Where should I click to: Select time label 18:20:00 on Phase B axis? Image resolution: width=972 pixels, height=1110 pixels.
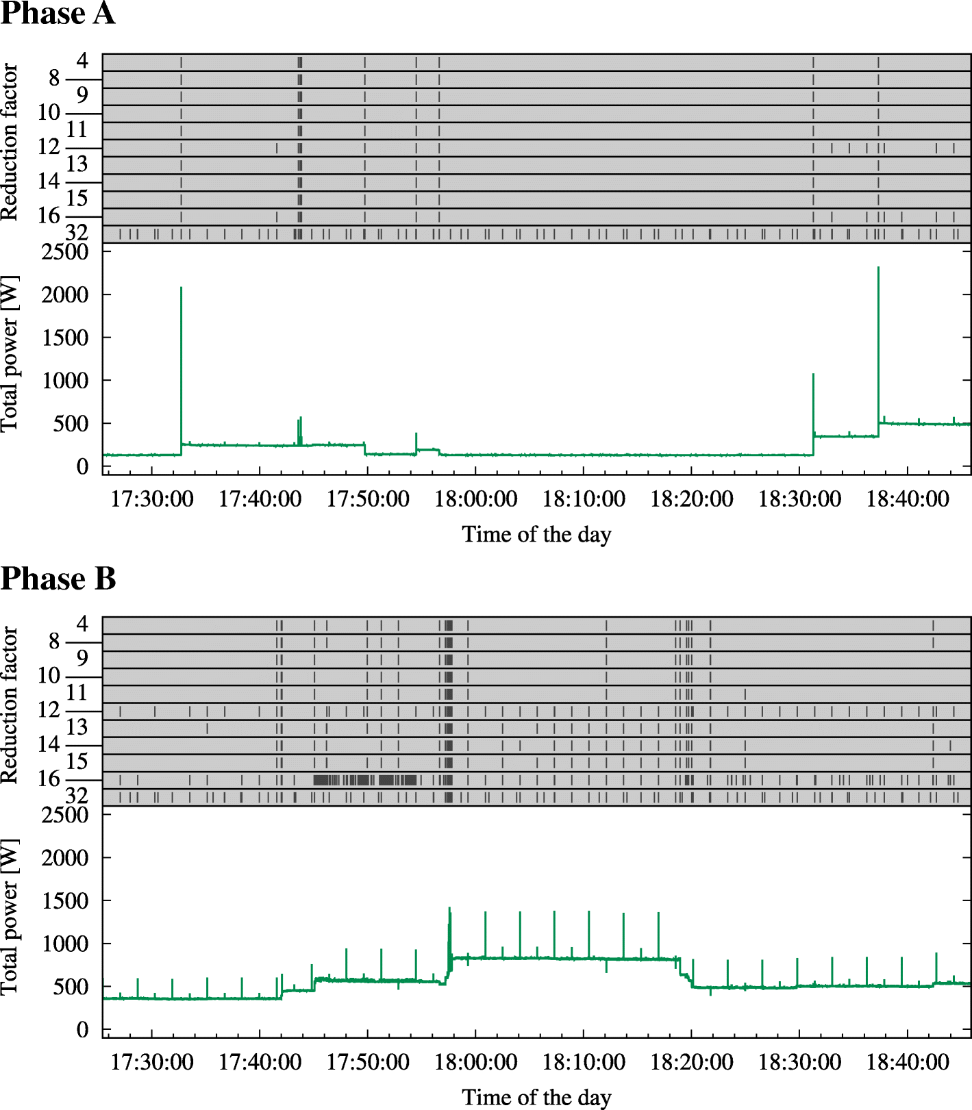point(692,1061)
